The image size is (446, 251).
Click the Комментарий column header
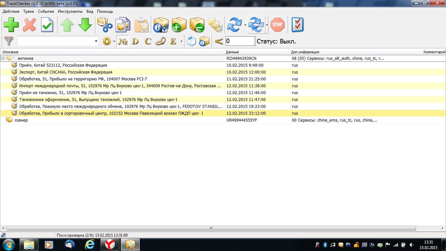[x=434, y=52]
